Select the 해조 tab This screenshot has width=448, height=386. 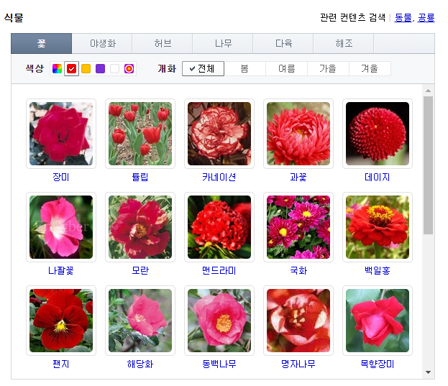[344, 43]
